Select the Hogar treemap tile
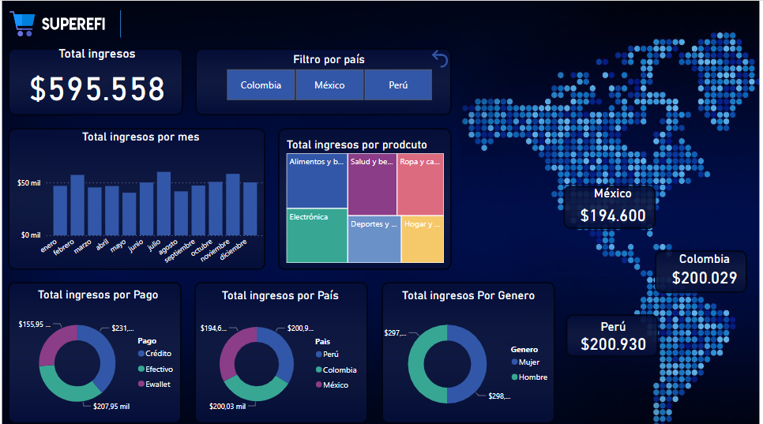763x424 pixels. tap(423, 239)
